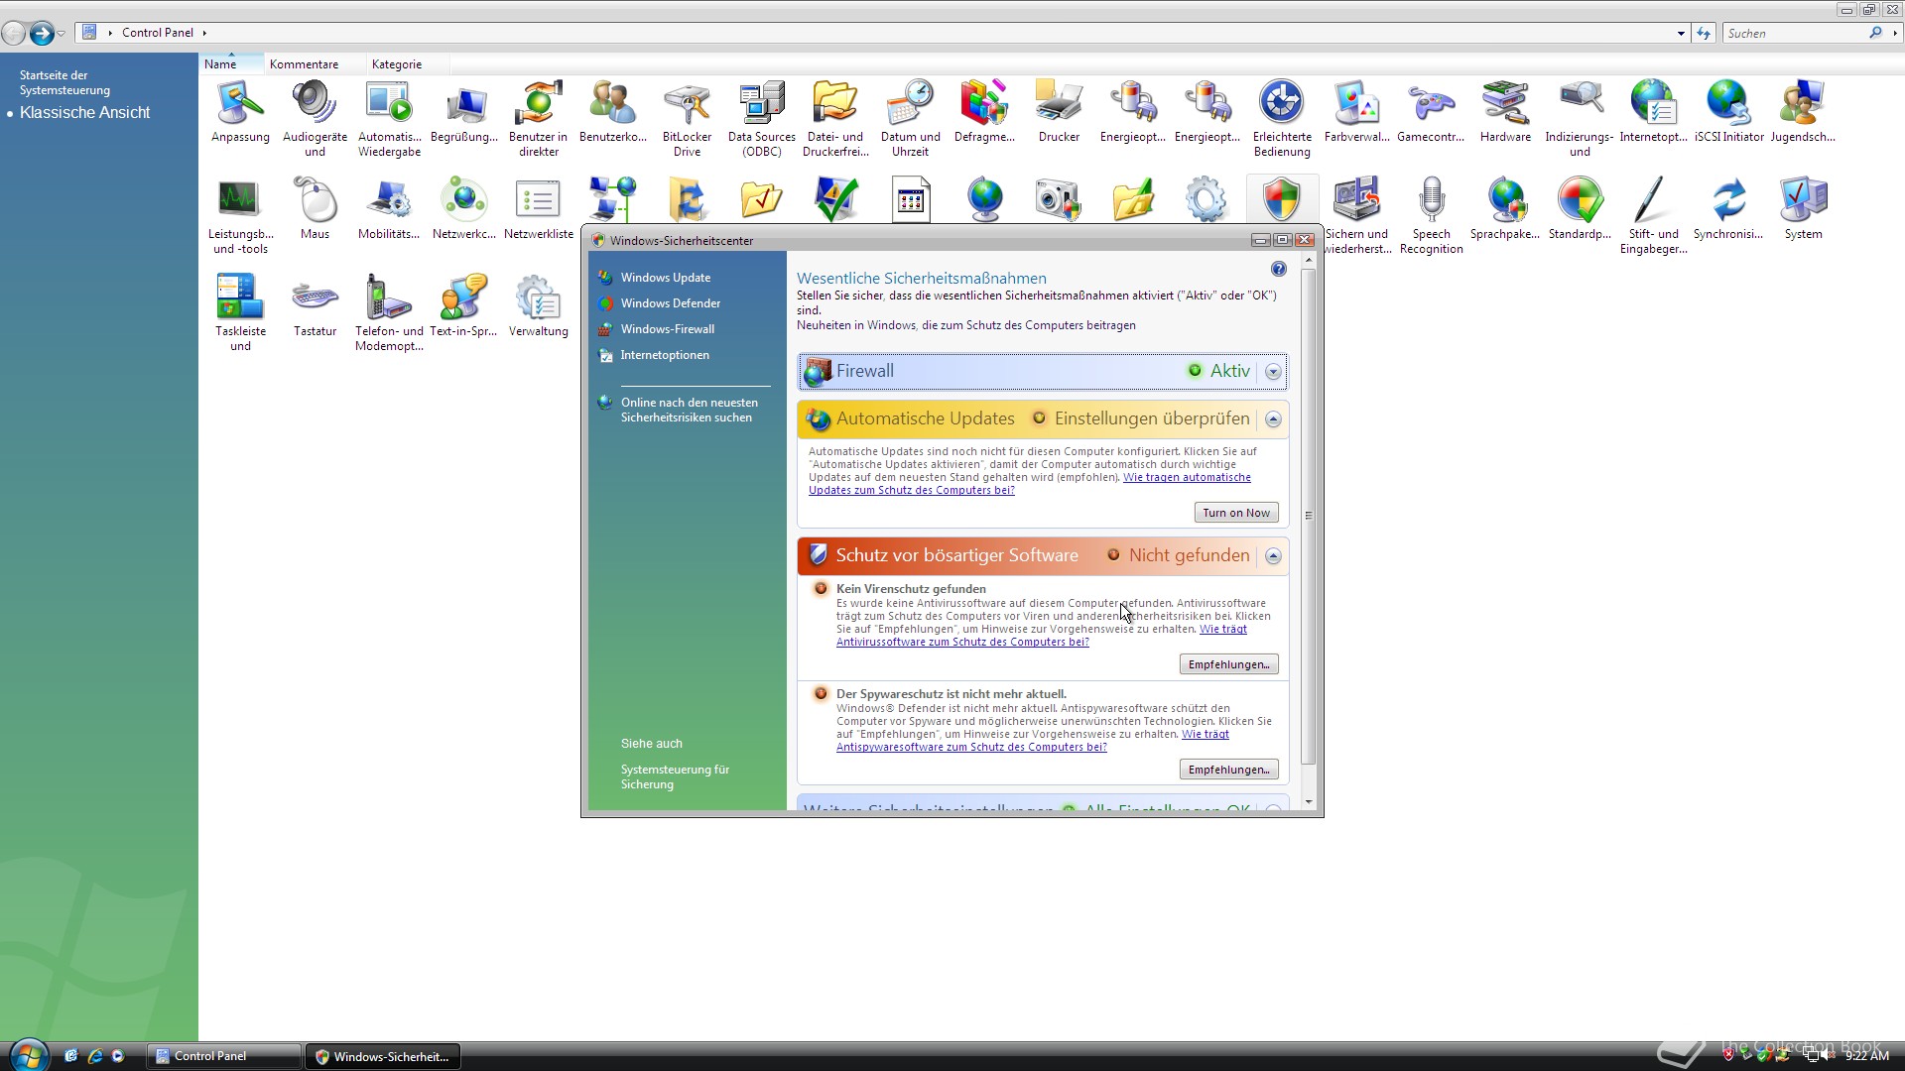This screenshot has width=1905, height=1071.
Task: Click the Turn on Now button
Action: point(1235,513)
